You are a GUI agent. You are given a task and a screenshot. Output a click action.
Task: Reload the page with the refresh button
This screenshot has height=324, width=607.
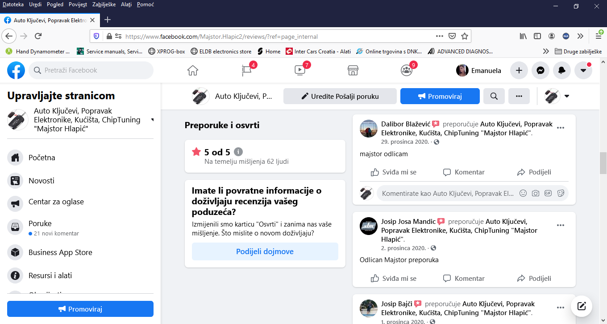tap(38, 36)
